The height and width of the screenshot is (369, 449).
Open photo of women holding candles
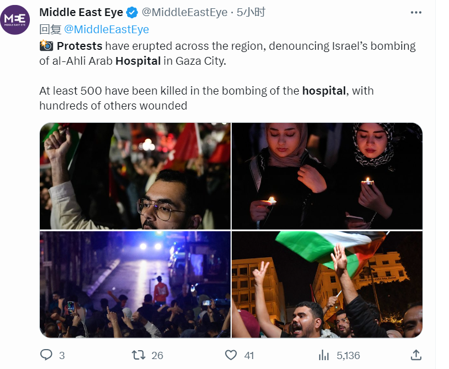tap(327, 176)
